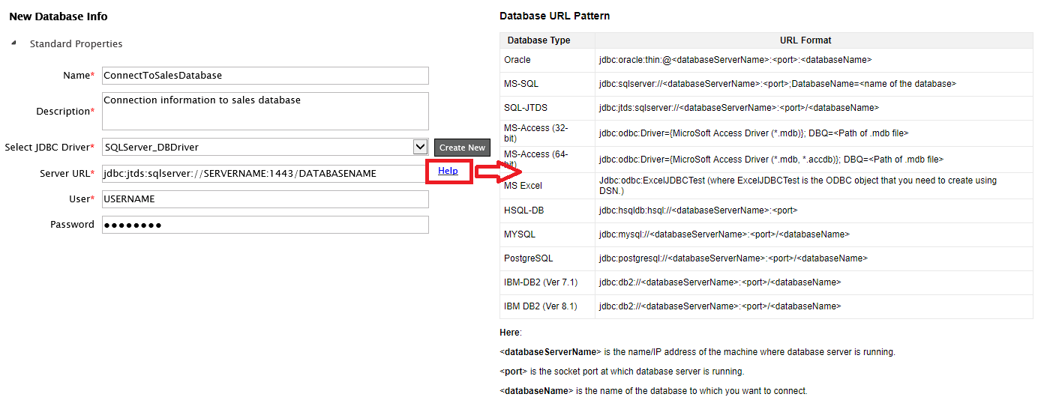Select the MS-Access (32-bit) cell
1041x403 pixels.
tap(547, 133)
